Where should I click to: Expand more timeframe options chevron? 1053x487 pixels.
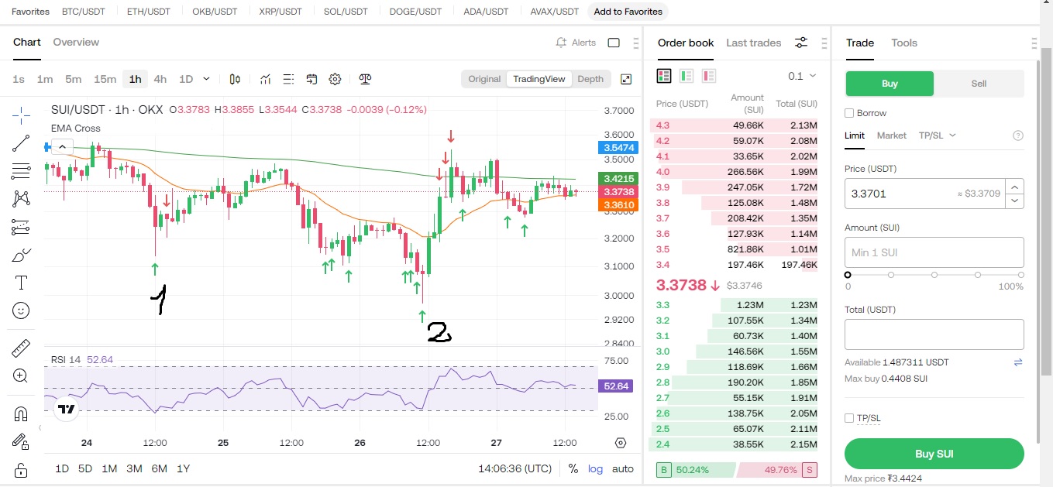(x=206, y=79)
